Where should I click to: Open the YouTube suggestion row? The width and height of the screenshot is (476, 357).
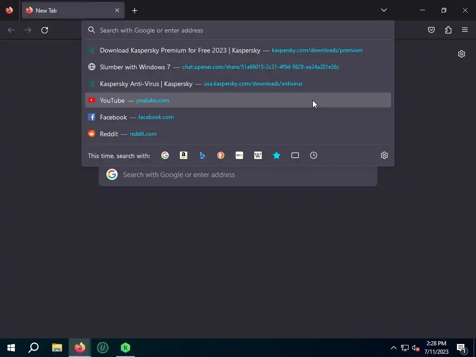point(238,100)
